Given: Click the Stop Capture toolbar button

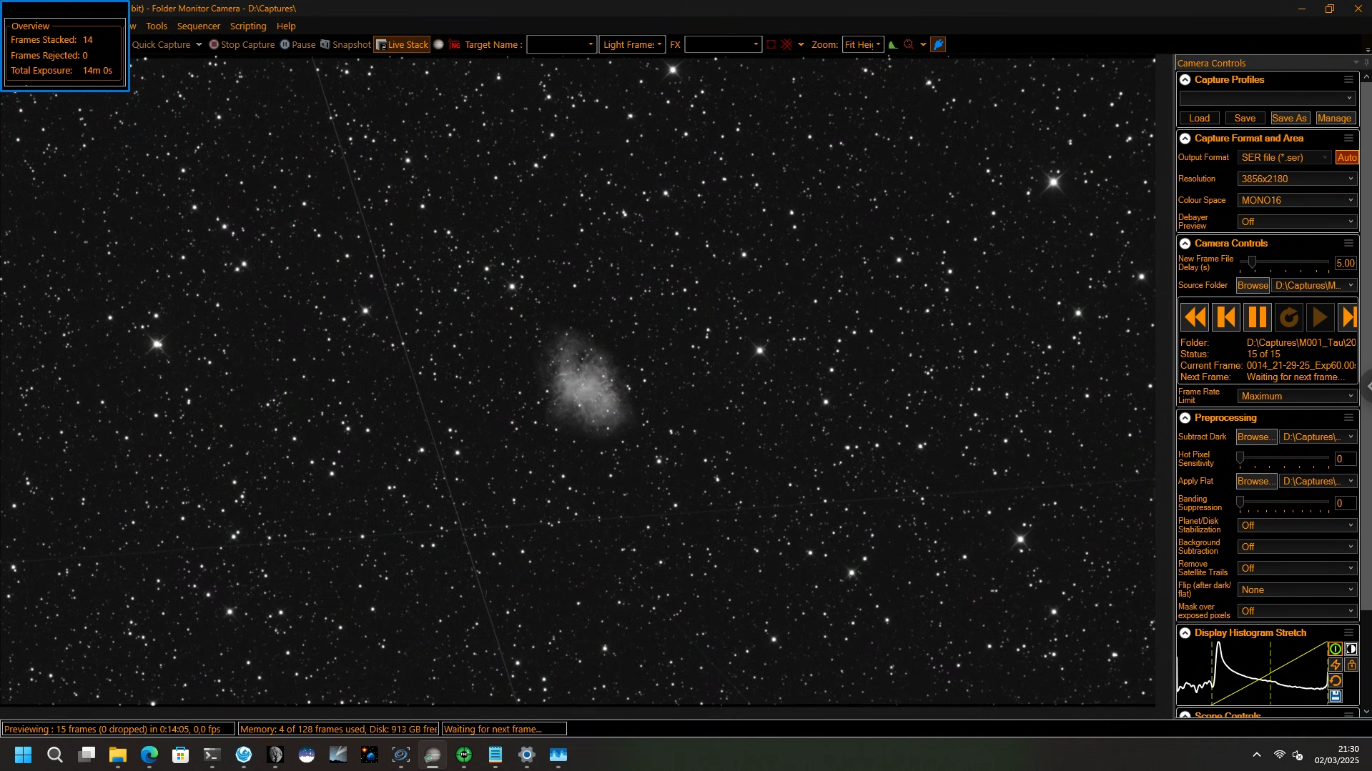Looking at the screenshot, I should [242, 44].
